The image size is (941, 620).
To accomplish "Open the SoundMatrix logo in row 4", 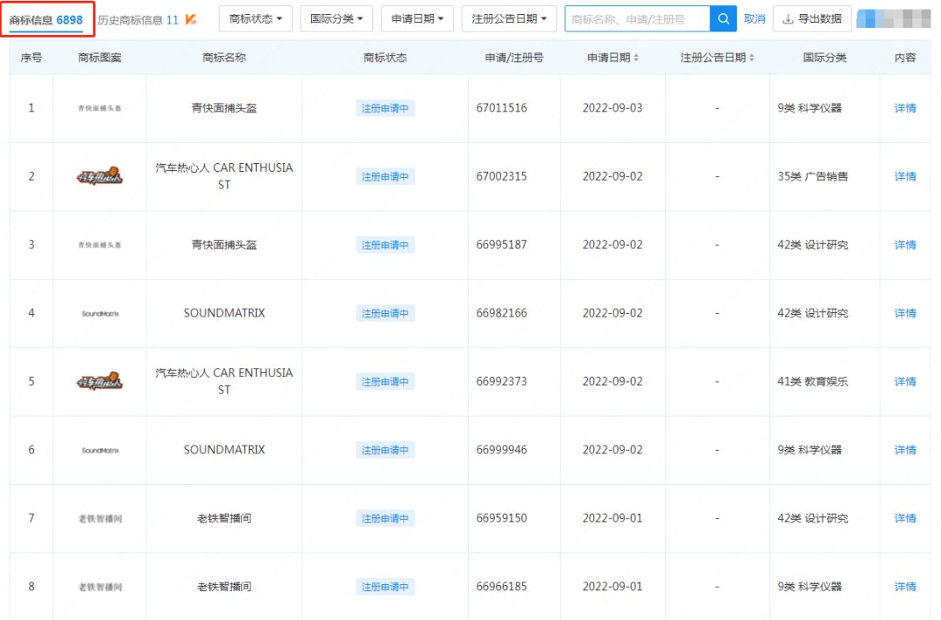I will point(99,313).
